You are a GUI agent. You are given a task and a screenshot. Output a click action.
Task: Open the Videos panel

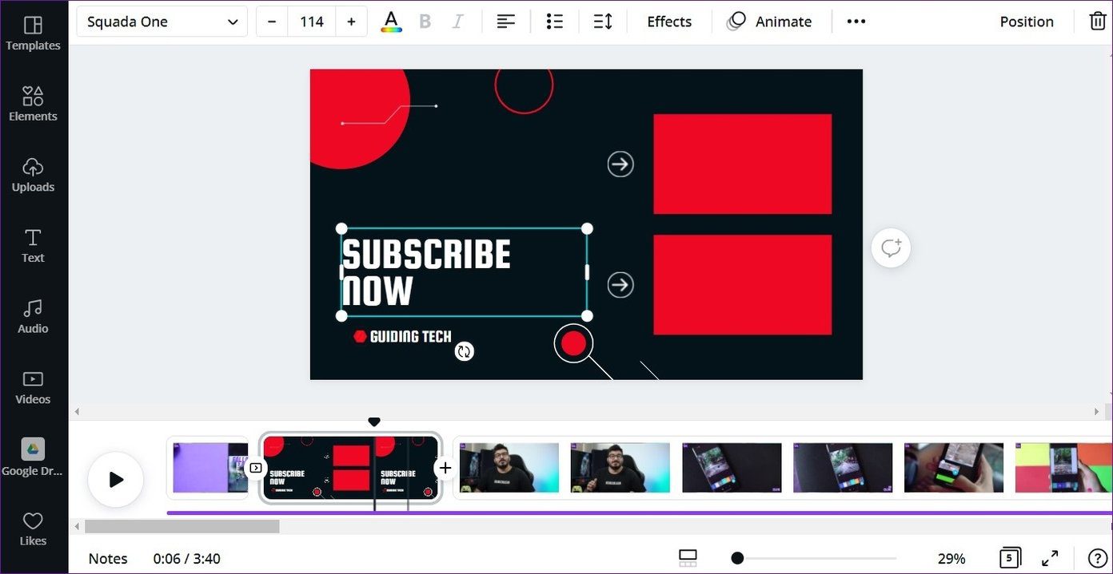coord(33,388)
